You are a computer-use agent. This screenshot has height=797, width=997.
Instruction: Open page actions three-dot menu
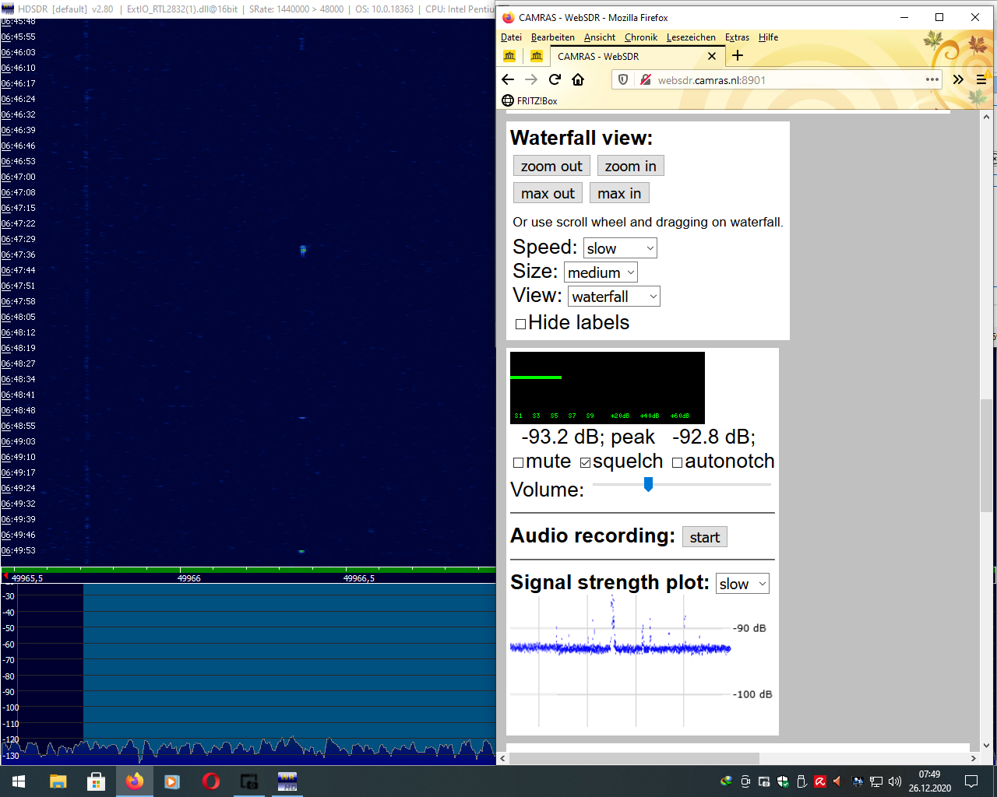point(932,79)
